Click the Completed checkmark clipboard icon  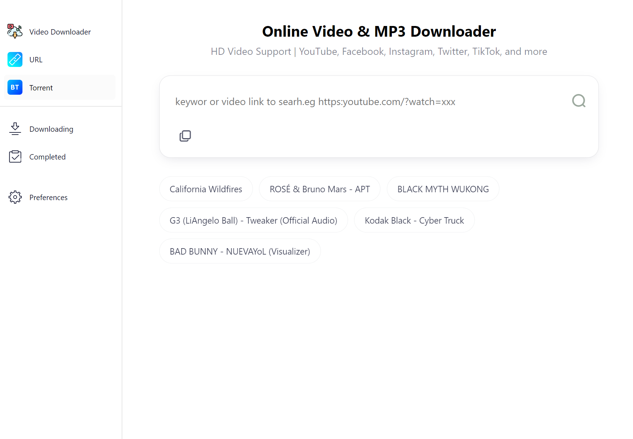pos(15,157)
